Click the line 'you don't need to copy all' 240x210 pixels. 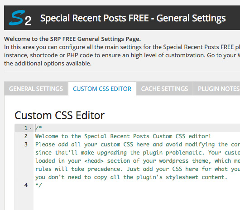pyautogui.click(x=131, y=177)
